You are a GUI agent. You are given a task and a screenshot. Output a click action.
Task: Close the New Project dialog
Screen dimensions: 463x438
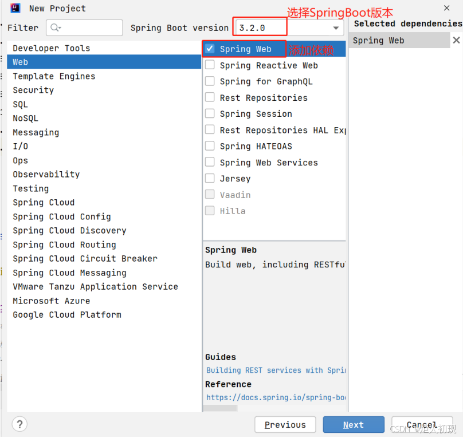pyautogui.click(x=446, y=8)
